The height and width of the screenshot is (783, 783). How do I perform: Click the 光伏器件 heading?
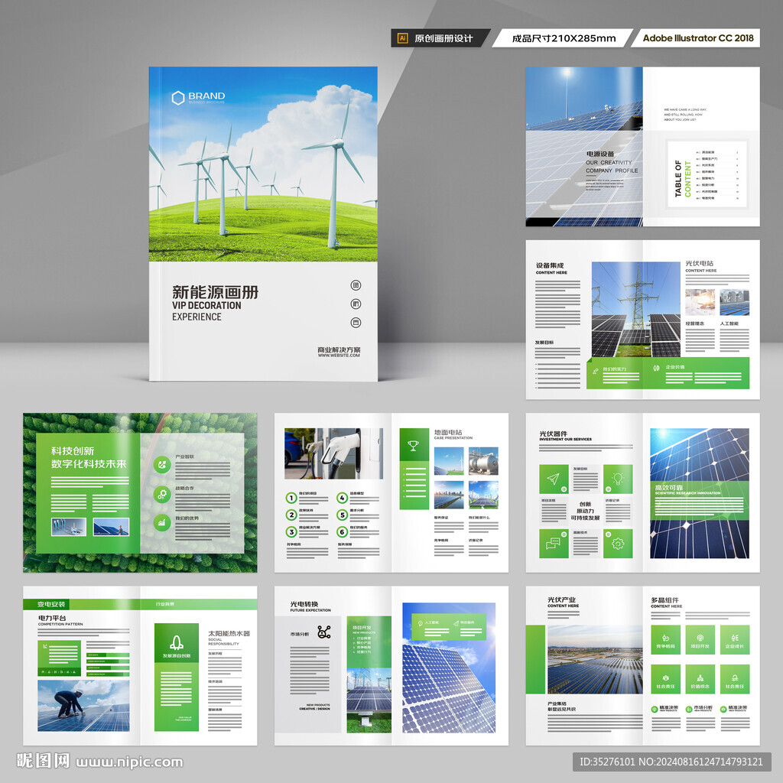pos(554,434)
